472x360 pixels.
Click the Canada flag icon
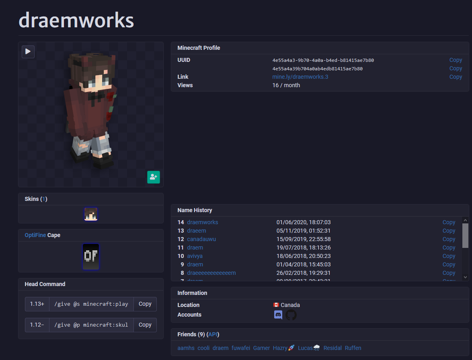pyautogui.click(x=276, y=305)
